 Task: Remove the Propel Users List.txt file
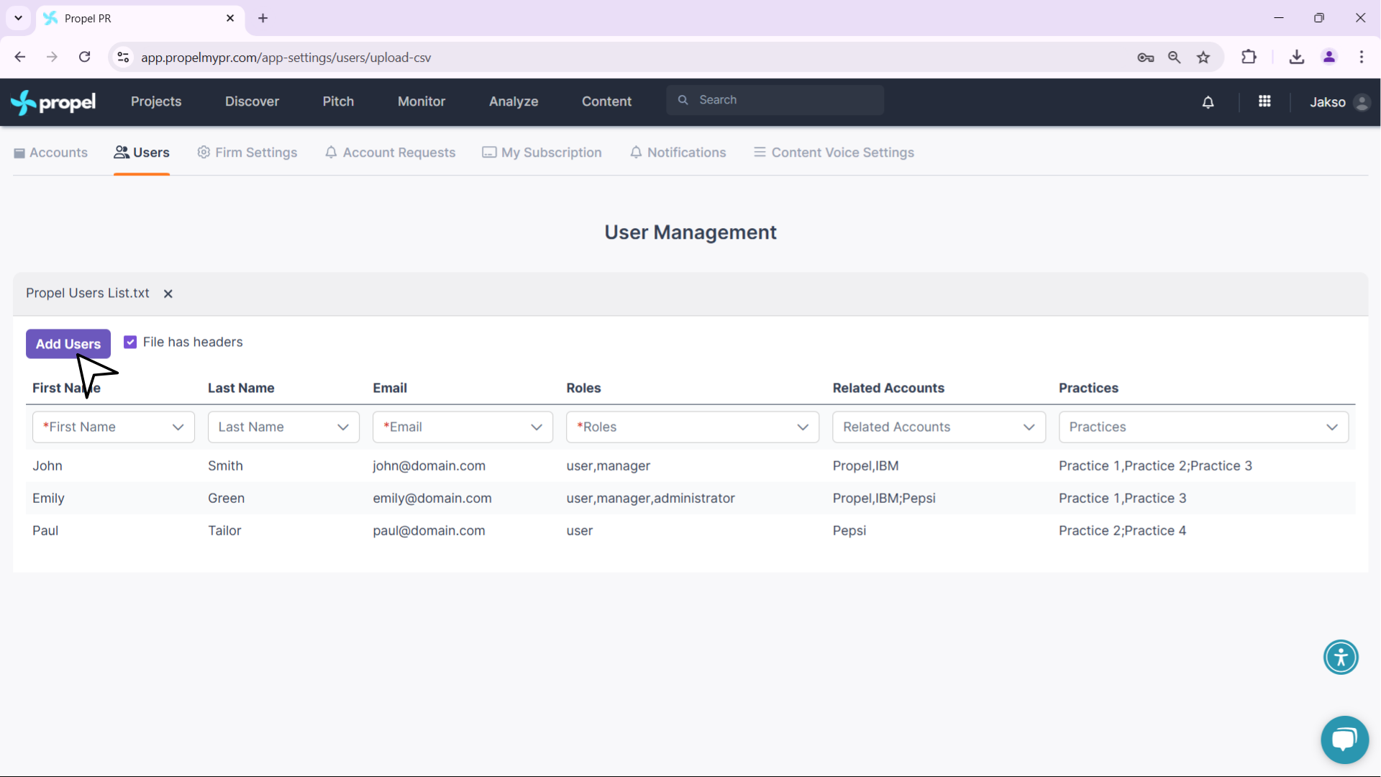click(x=168, y=294)
